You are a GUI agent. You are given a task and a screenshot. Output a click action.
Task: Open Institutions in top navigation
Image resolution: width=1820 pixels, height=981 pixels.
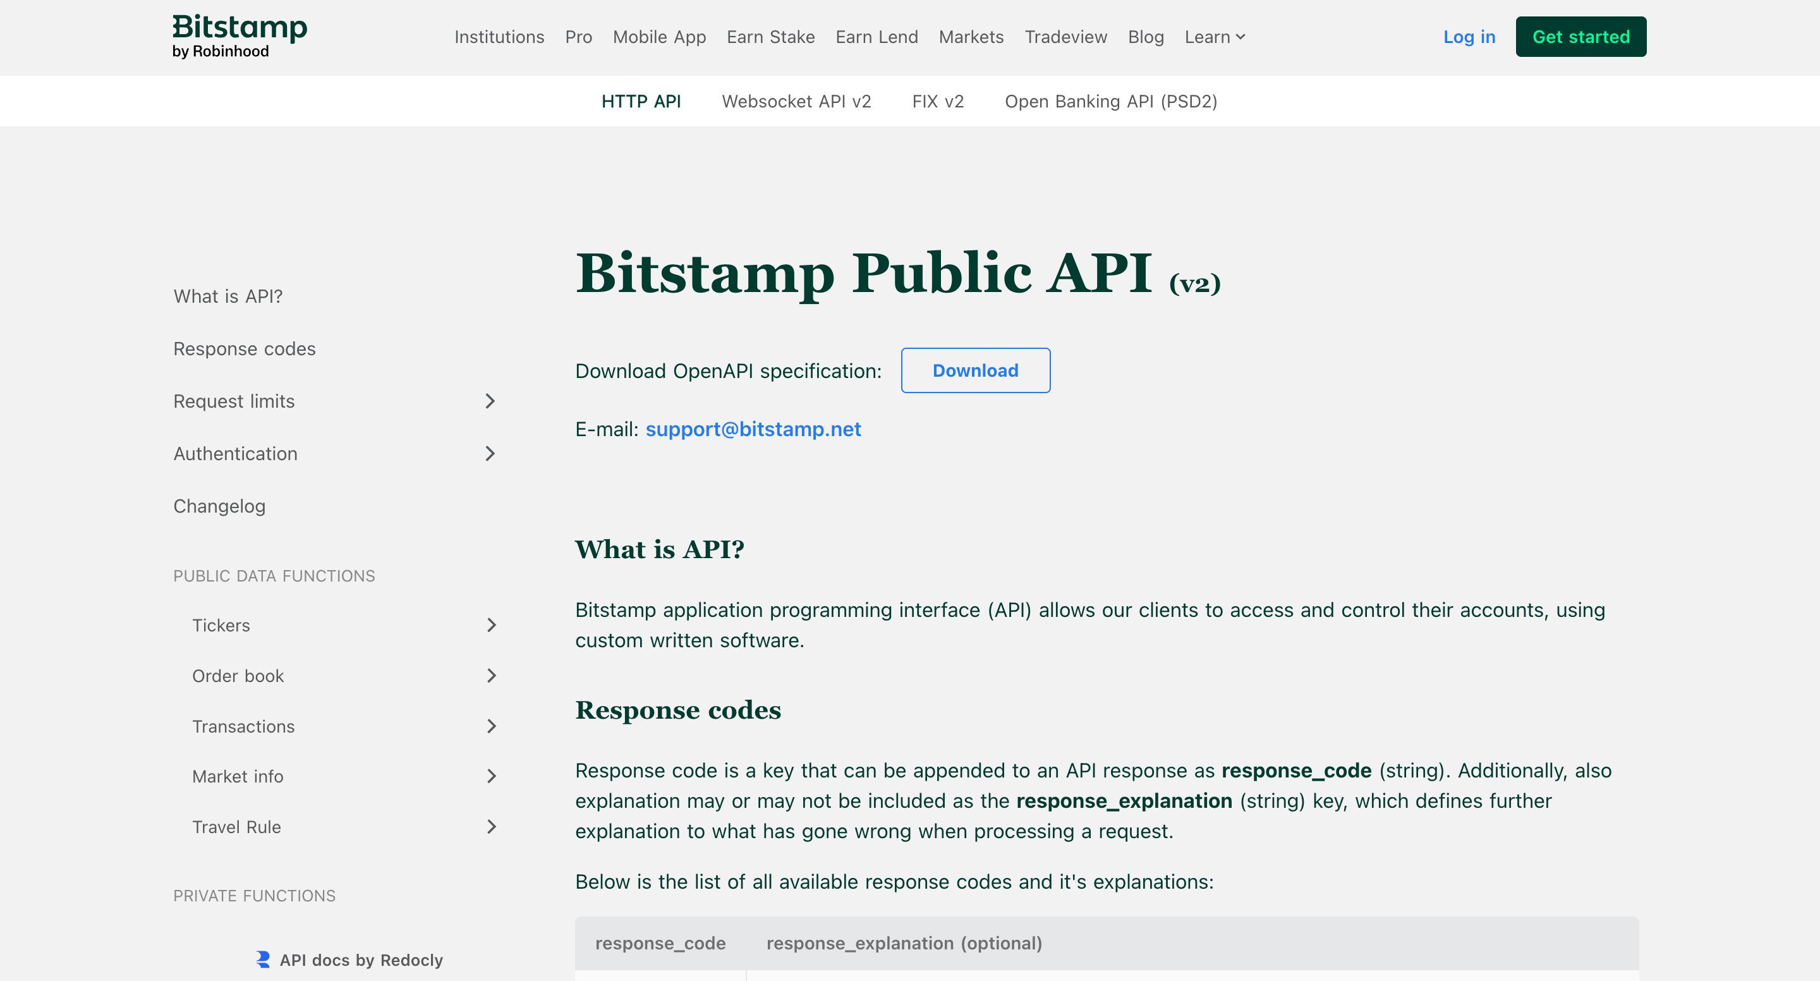[499, 37]
